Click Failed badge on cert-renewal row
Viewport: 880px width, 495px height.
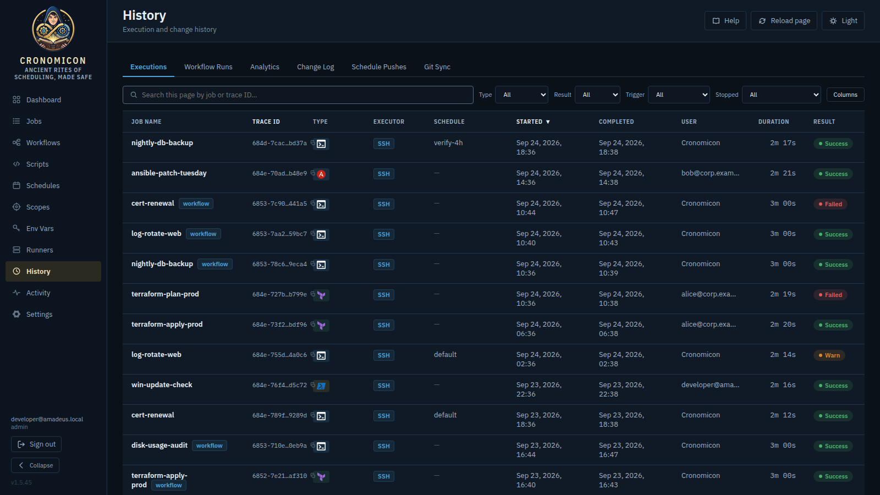831,204
